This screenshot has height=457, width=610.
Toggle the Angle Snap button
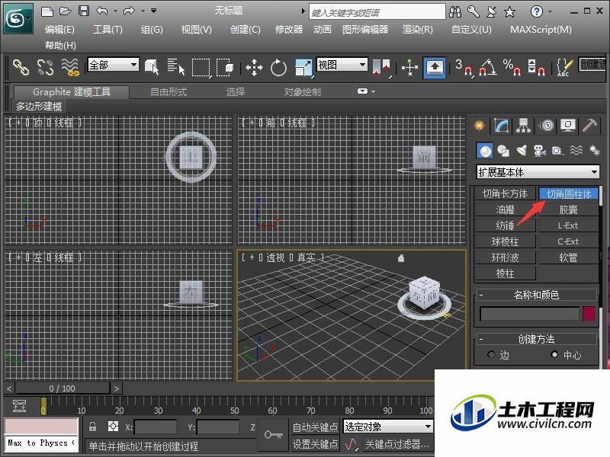488,67
